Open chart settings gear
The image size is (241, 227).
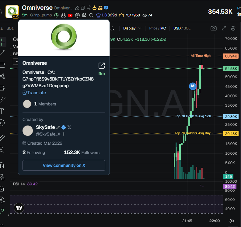(x=233, y=28)
